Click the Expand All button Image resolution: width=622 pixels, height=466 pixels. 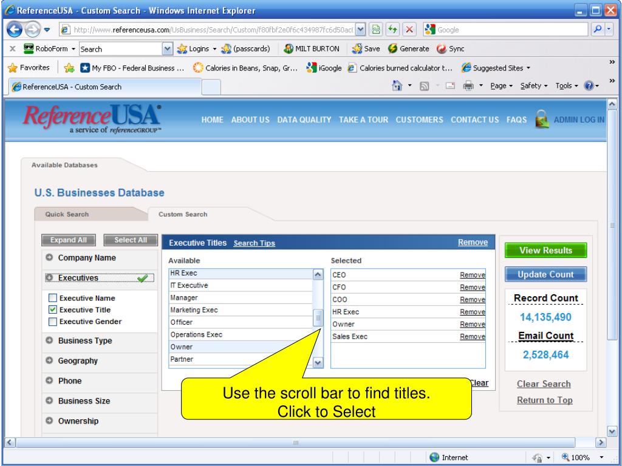click(x=69, y=240)
